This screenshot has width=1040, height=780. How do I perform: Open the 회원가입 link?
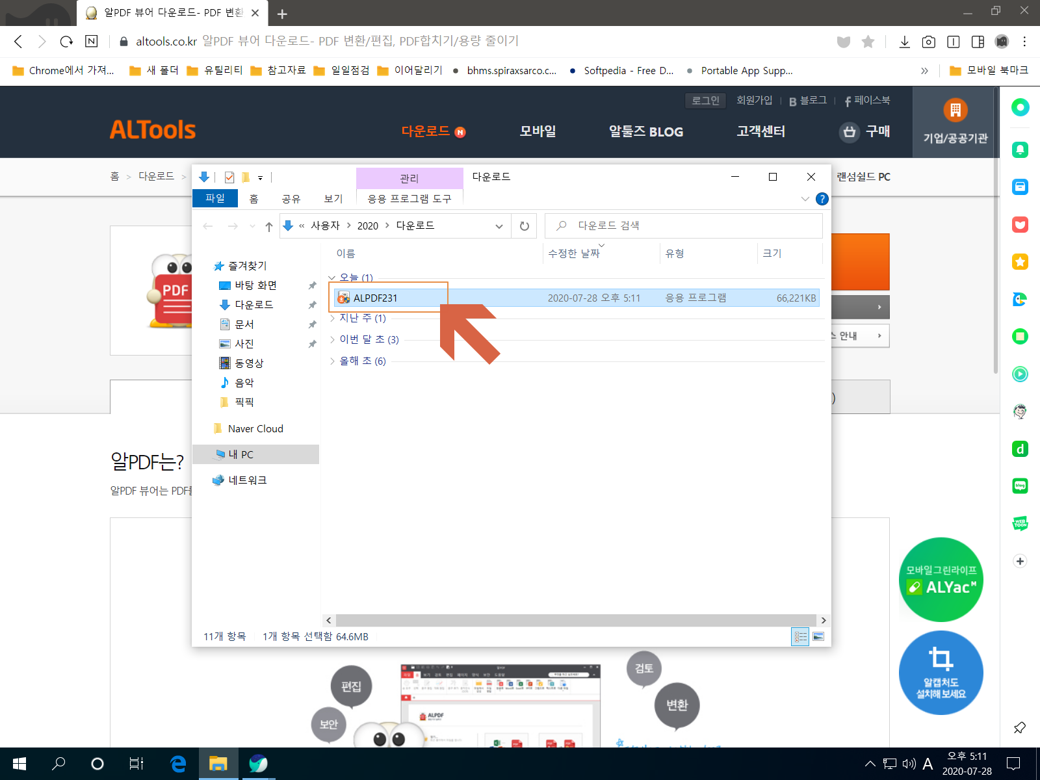754,100
